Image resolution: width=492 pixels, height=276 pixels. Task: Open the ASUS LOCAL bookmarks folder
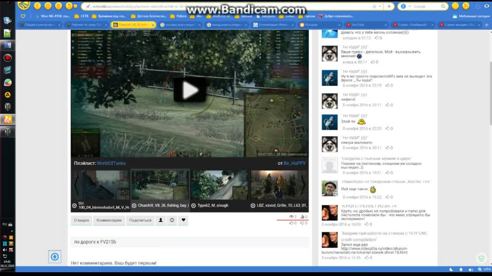219,16
